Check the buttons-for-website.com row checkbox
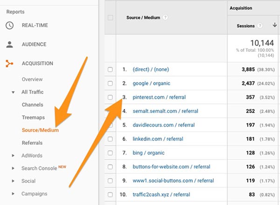The height and width of the screenshot is (205, 280). pyautogui.click(x=110, y=167)
